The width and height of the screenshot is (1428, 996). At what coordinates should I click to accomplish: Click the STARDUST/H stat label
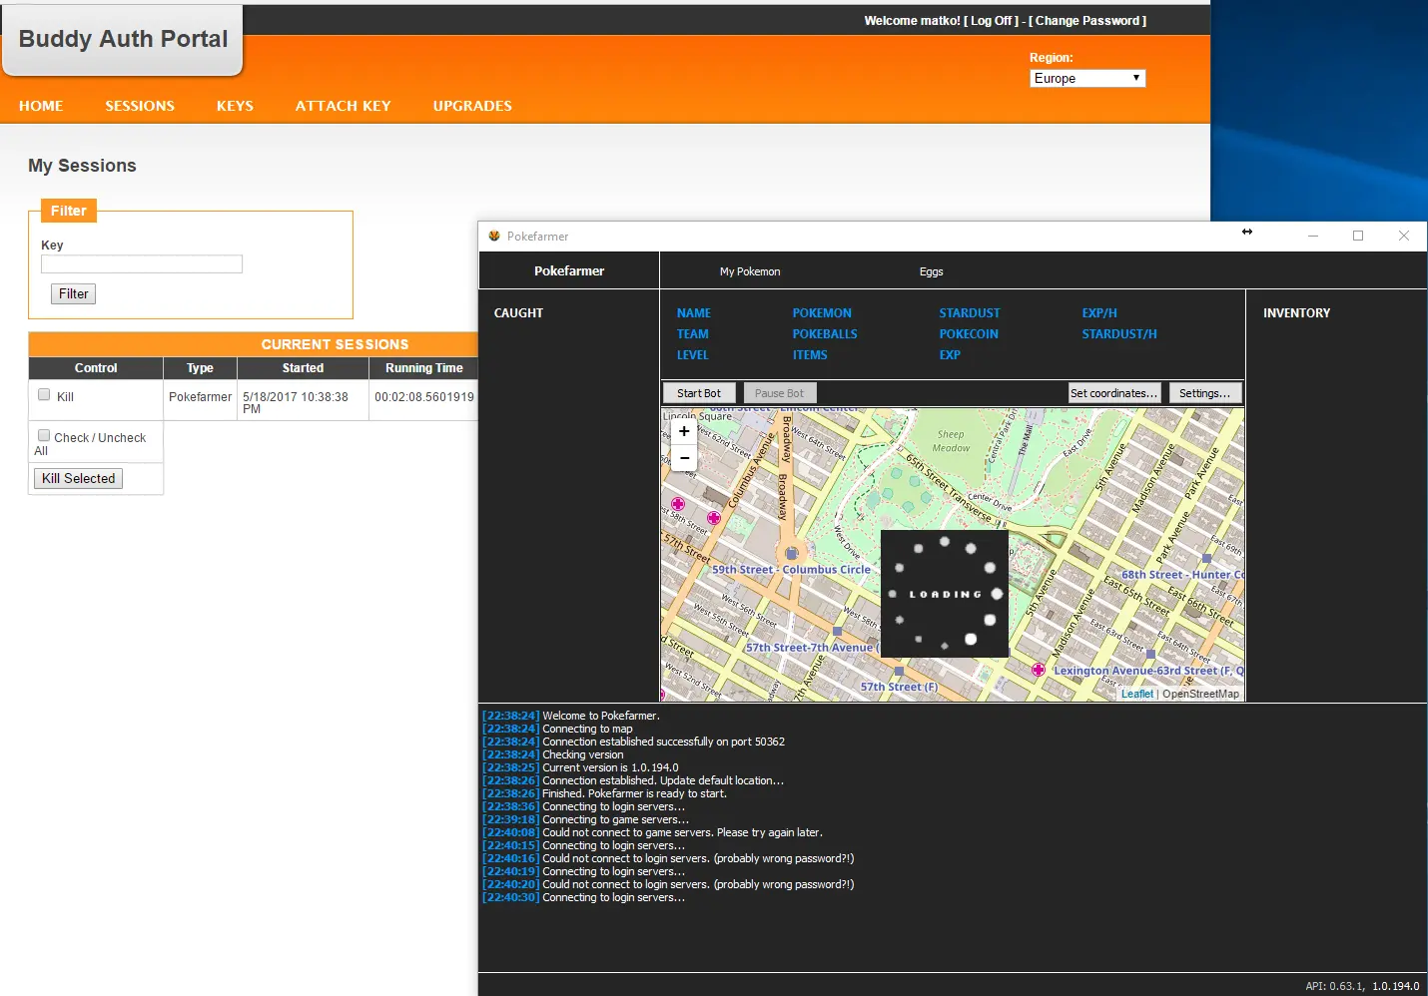(1119, 334)
